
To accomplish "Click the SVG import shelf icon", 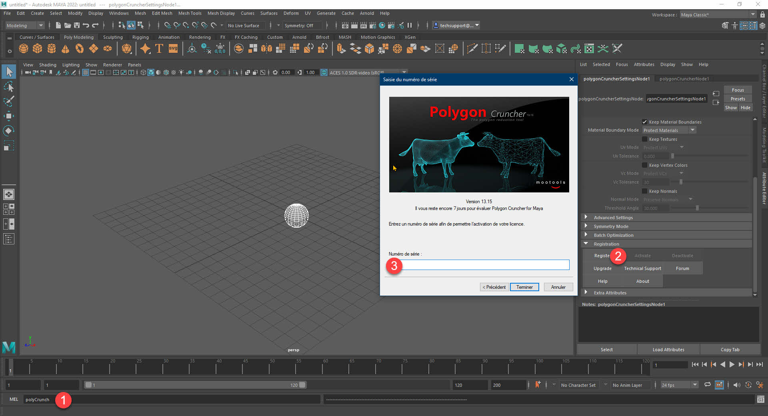I will click(x=173, y=49).
